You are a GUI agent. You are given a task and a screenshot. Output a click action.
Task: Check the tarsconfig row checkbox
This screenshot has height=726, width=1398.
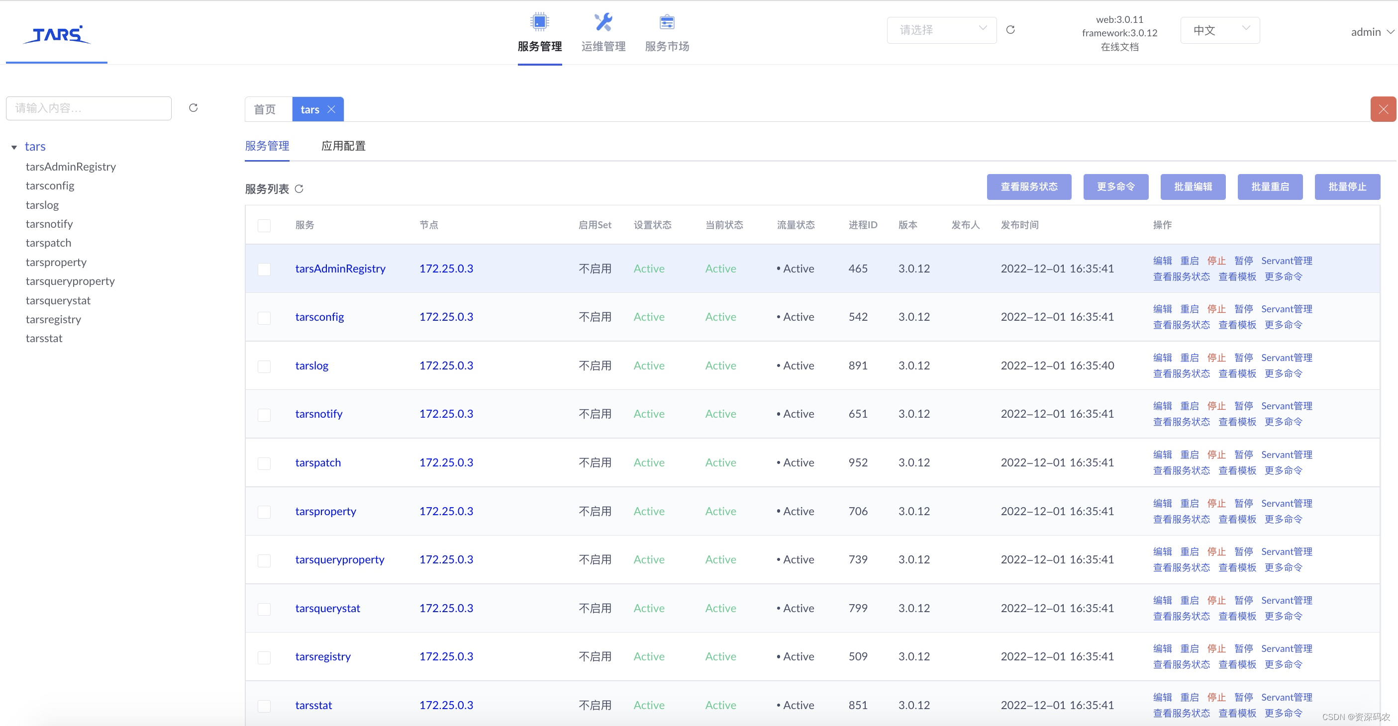[x=264, y=317]
